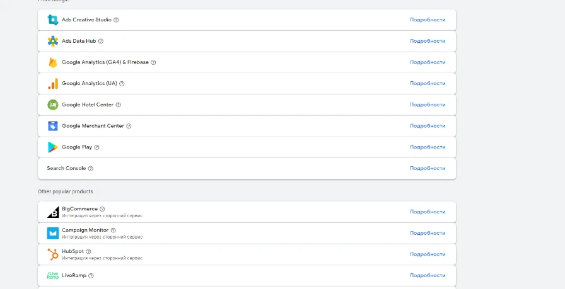The image size is (565, 289).
Task: Open help icon beside Google Analytics (GA4) & Firebase
Action: point(153,62)
